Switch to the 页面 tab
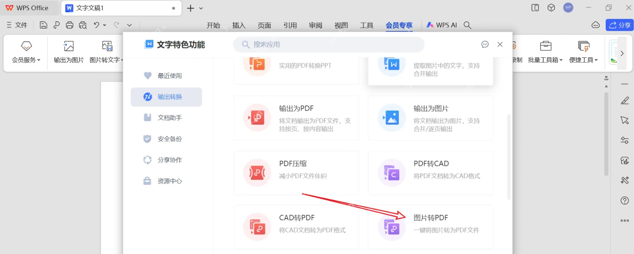 pos(265,25)
